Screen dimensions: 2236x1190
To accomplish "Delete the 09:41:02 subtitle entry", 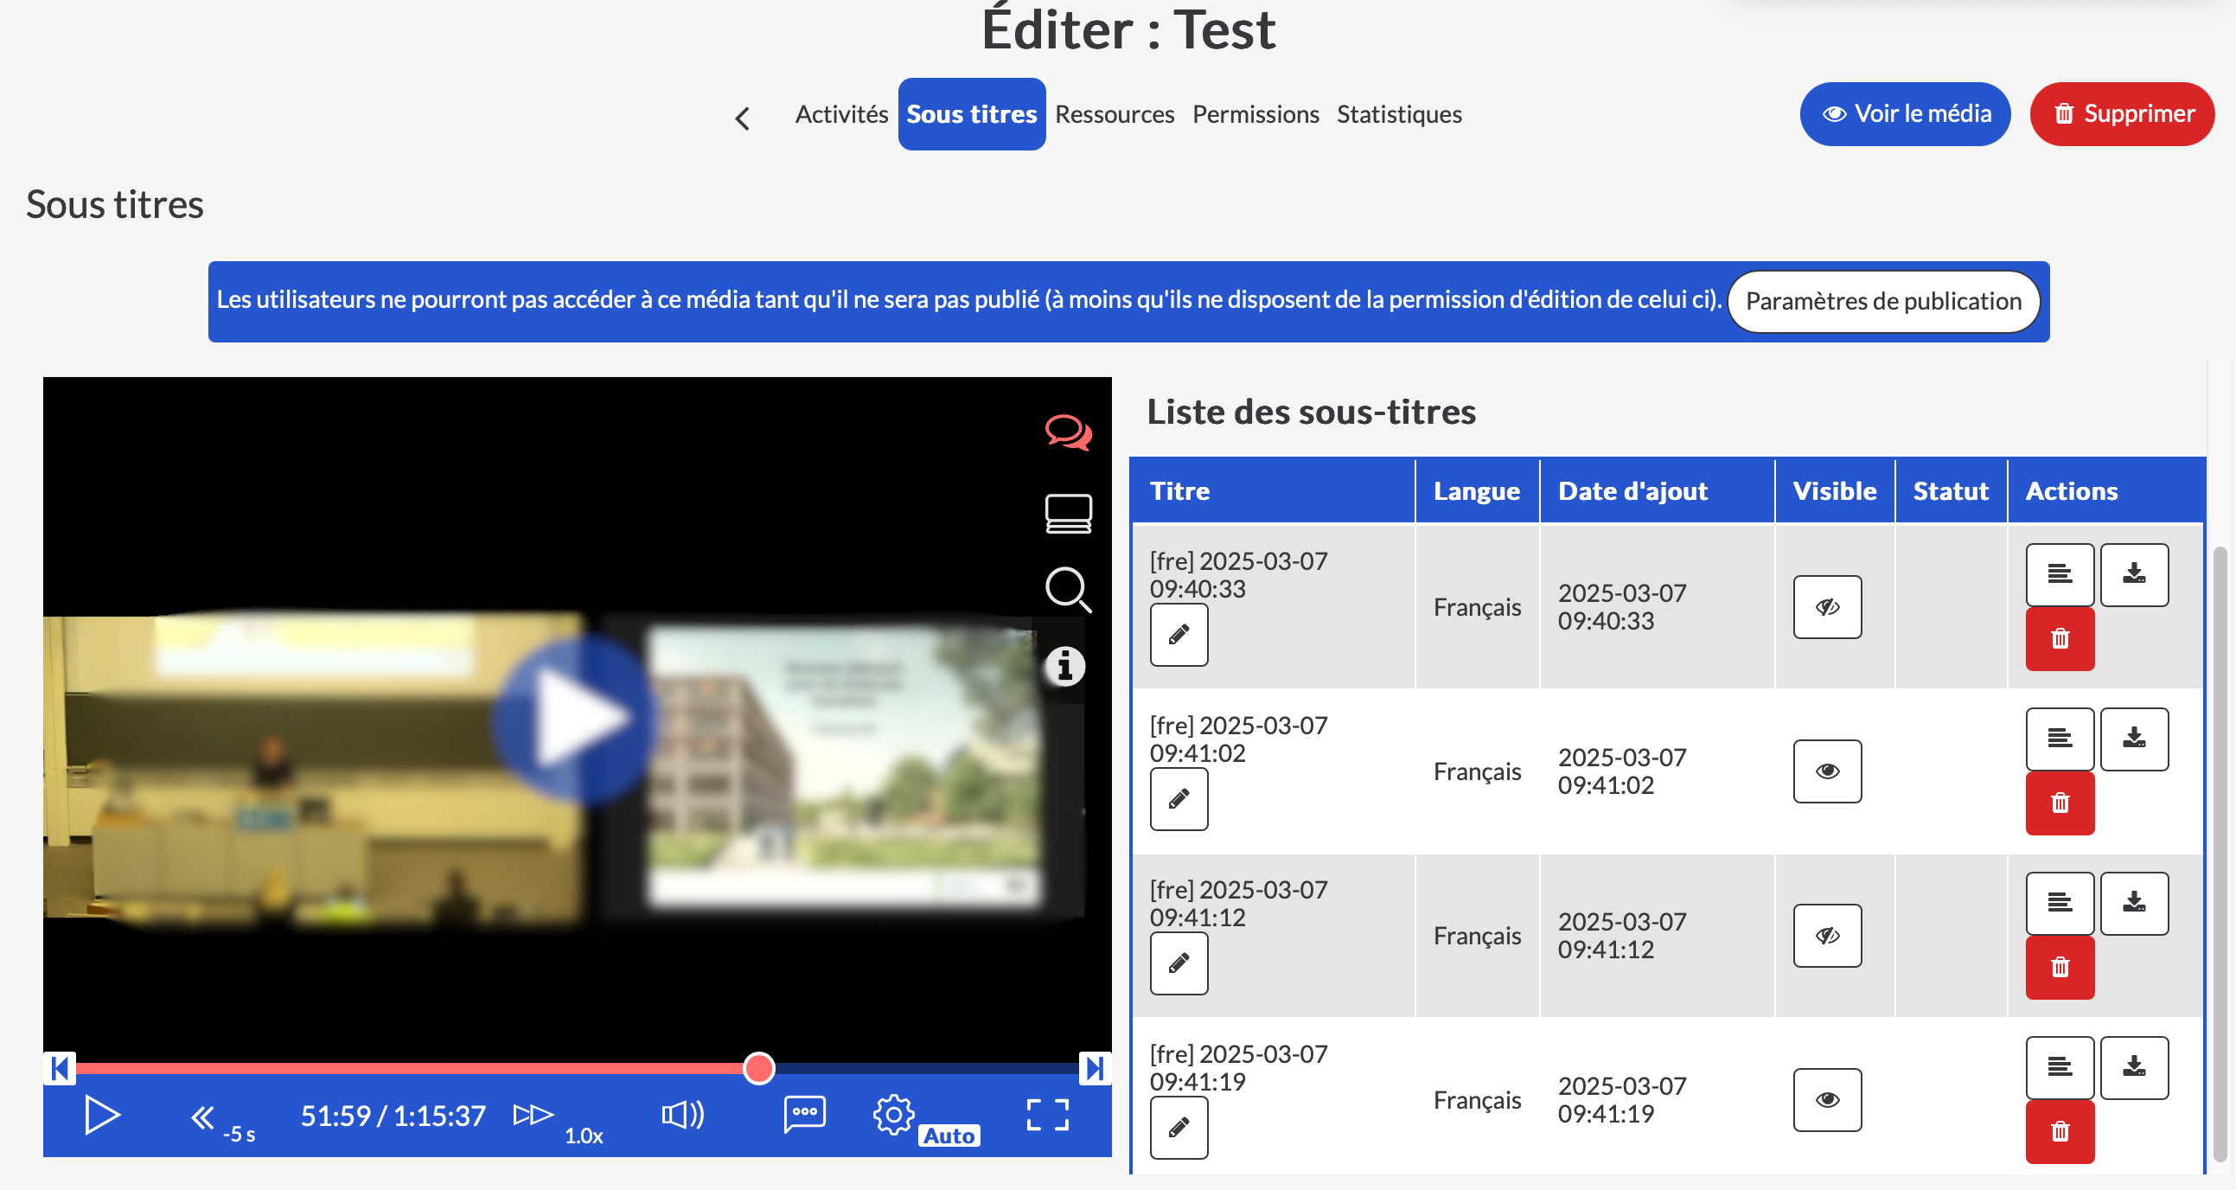I will pos(2059,803).
